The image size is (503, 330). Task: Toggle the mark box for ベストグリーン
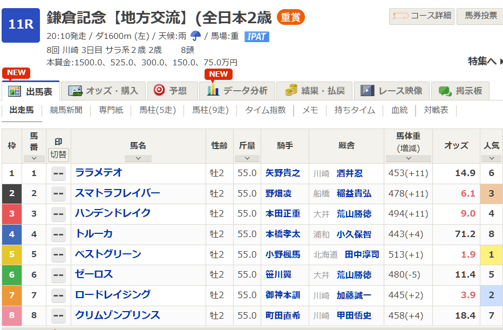[x=58, y=254]
